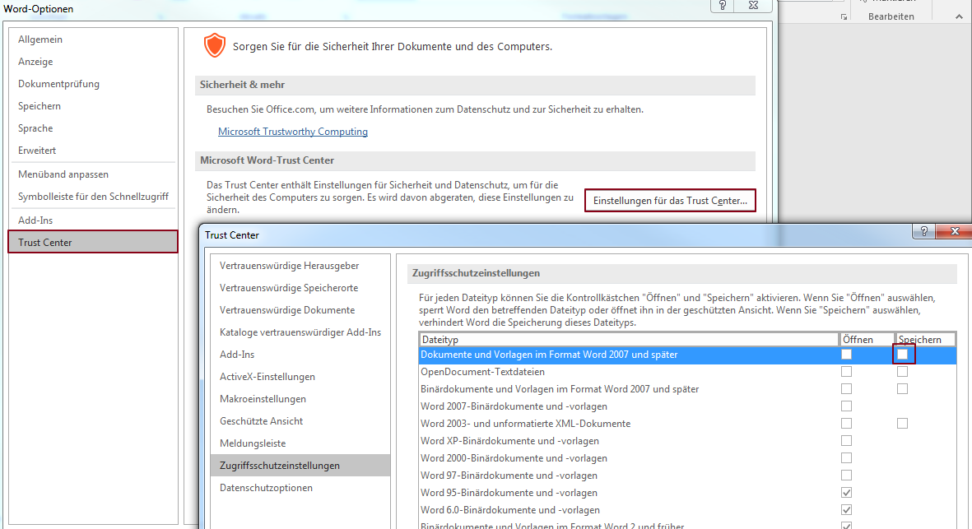Click the Öffnen column header
This screenshot has width=972, height=529.
click(867, 340)
